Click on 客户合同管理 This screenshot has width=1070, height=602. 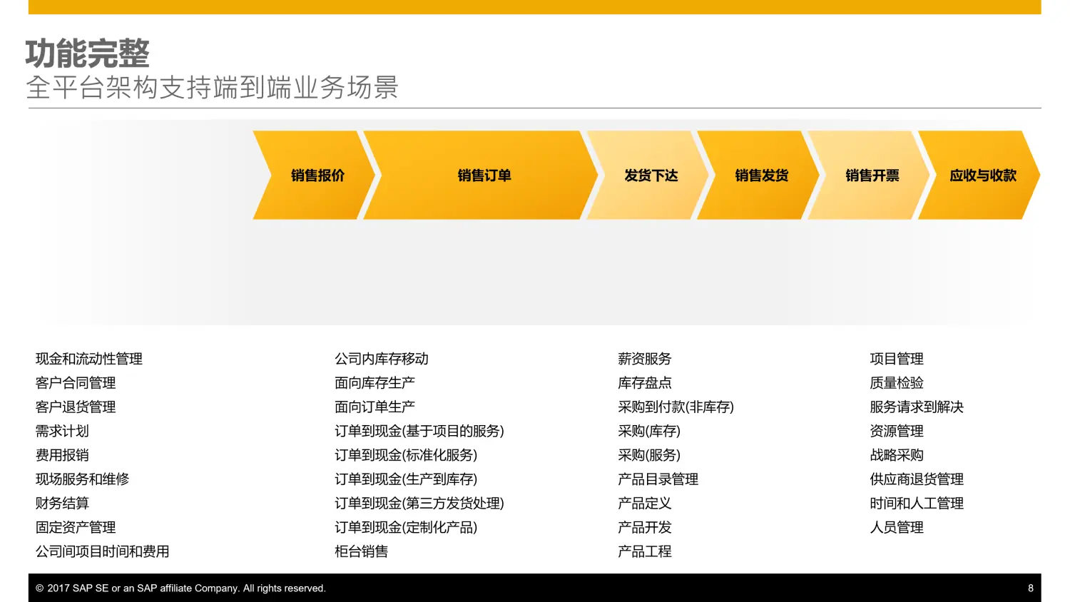pos(76,383)
